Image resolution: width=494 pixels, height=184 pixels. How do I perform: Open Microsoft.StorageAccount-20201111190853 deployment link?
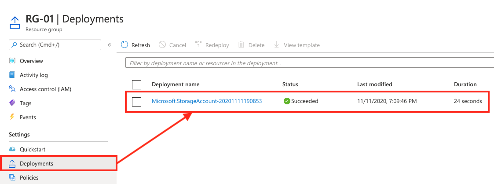pos(207,101)
